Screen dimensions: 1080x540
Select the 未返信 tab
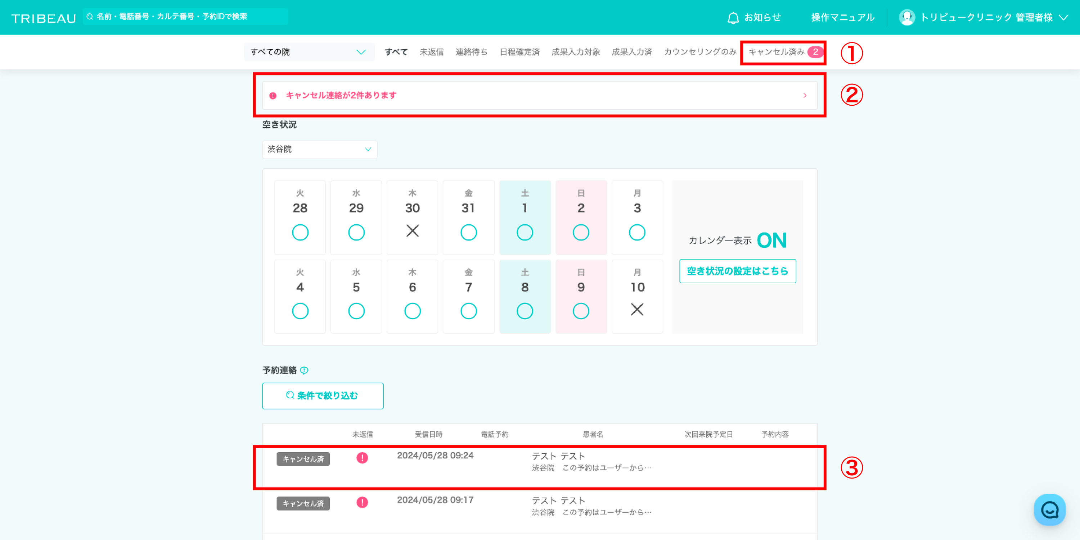pos(431,52)
